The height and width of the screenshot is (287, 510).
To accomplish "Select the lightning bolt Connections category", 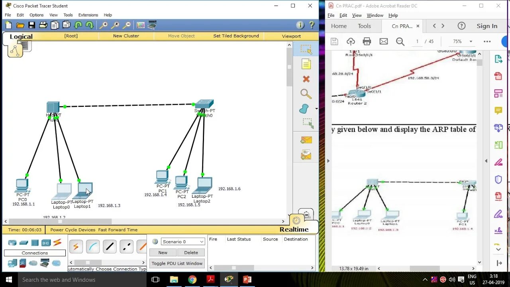I will pos(57,242).
